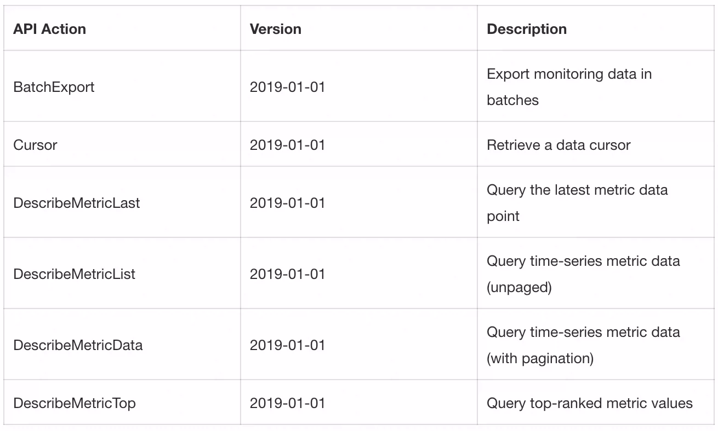This screenshot has width=718, height=431.
Task: Click the DescribeMetricList action name
Action: [x=74, y=274]
